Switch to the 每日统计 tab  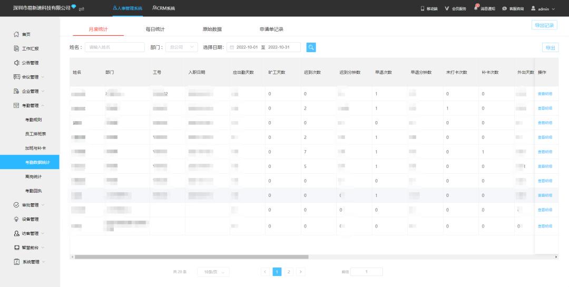coord(155,29)
